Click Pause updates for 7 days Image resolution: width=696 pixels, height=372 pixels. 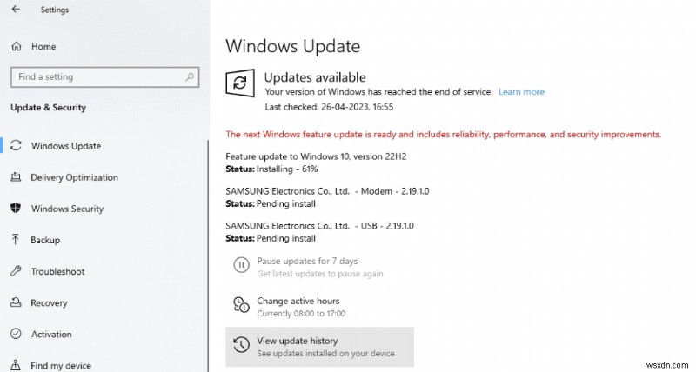[x=307, y=261]
